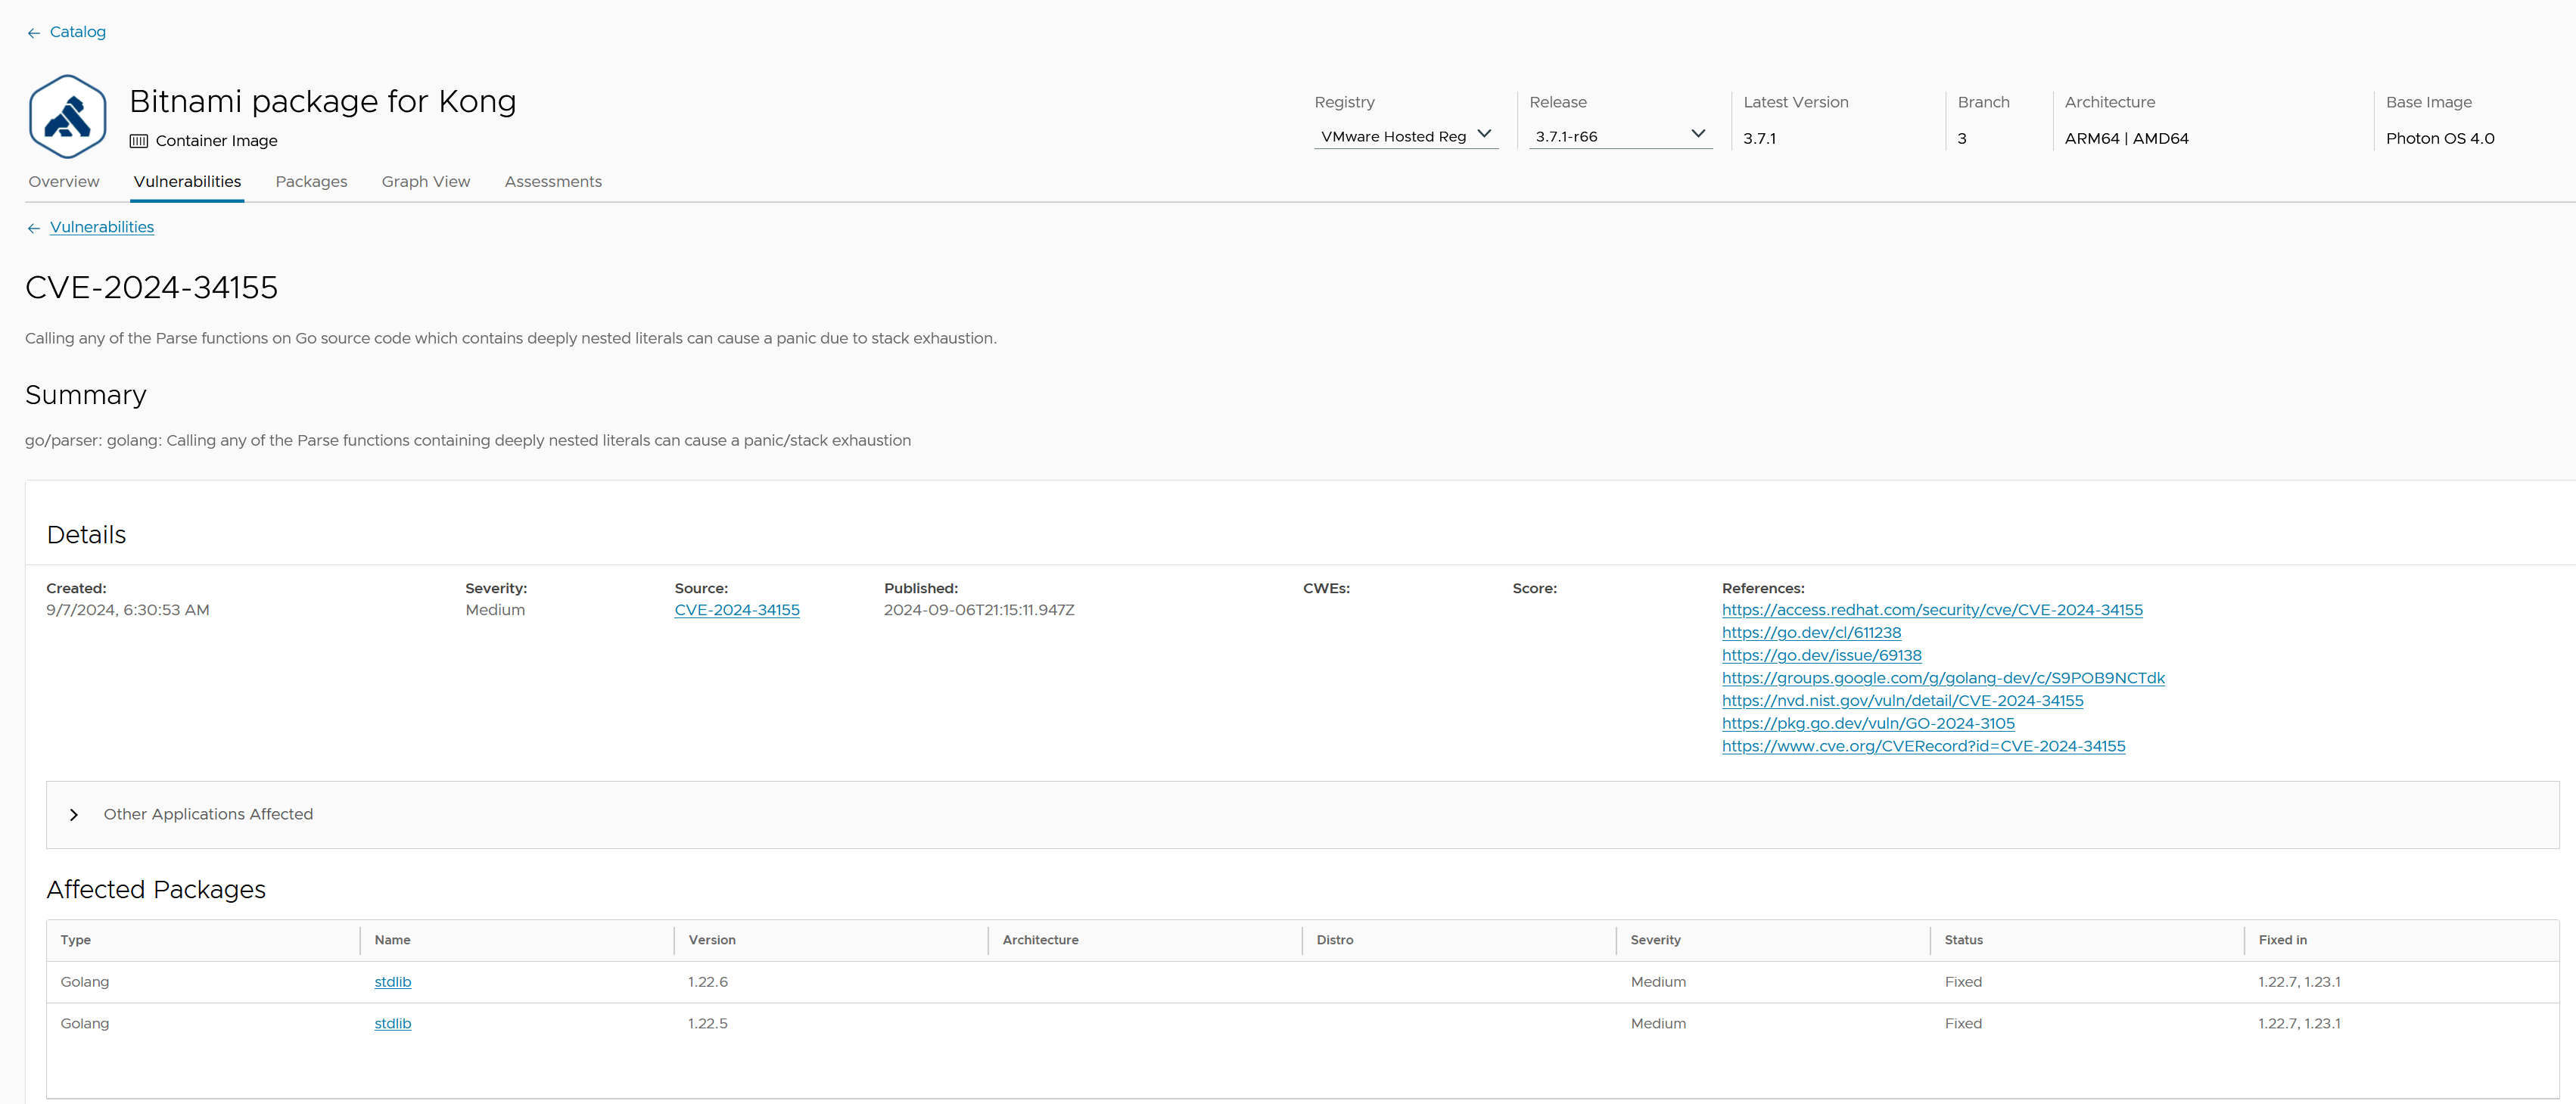2576x1104 pixels.
Task: Expand the Other Applications Affected chevron
Action: coord(74,815)
